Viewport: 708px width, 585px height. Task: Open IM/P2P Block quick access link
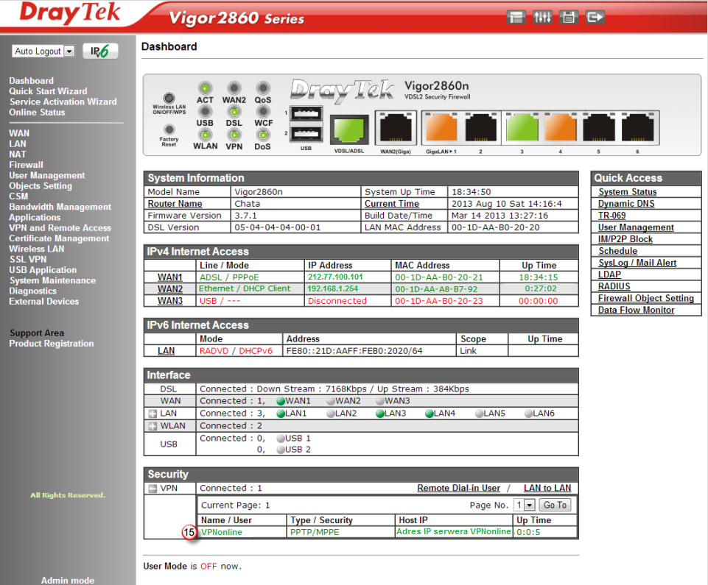click(625, 239)
